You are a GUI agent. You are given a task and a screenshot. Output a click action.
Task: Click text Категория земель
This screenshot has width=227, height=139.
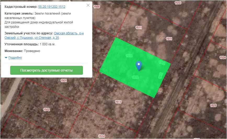pos(19,14)
